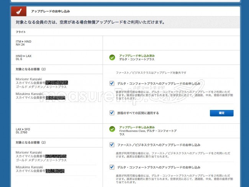Screen dimensions: 249x187
Task: Click the blue 確定 button
Action: [222, 113]
